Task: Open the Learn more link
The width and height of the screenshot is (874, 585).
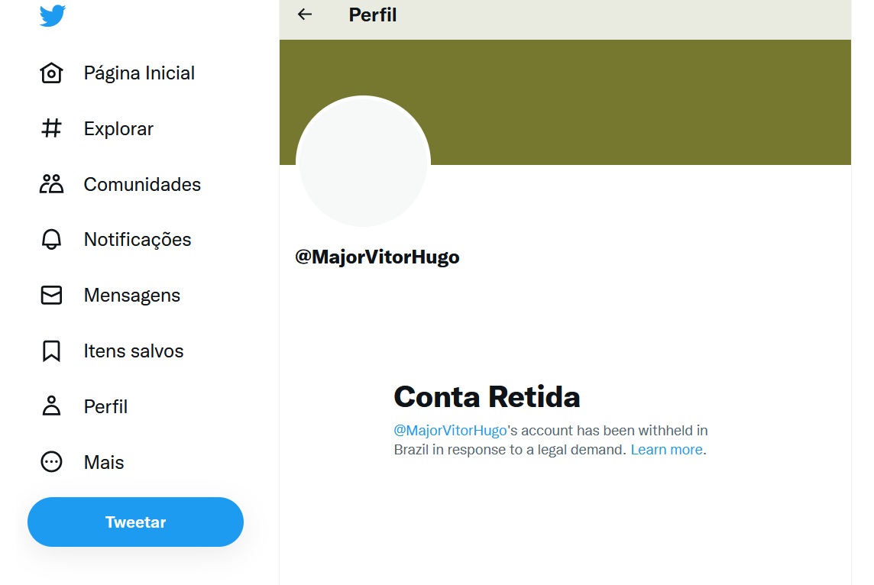Action: point(666,450)
